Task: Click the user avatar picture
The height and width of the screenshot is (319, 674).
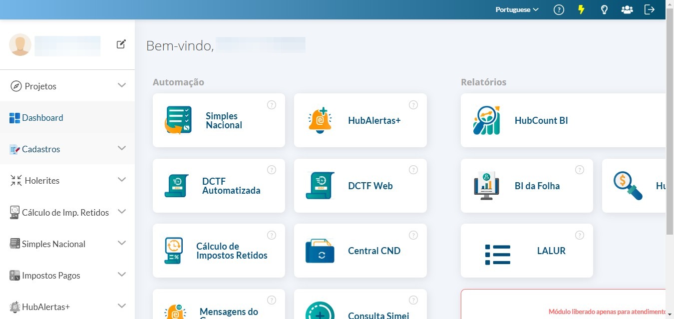Action: coord(20,45)
